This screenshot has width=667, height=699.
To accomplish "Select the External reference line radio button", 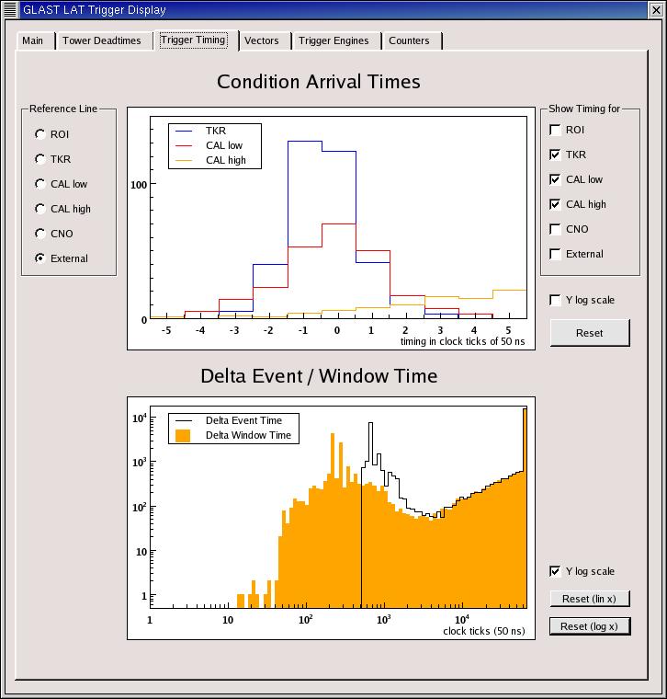I will (40, 258).
